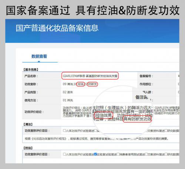Click the 使用方法 value 01 淋洗

[68, 100]
